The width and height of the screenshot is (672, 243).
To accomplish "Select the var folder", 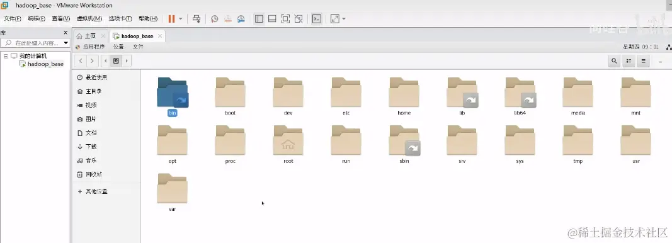I will [173, 193].
